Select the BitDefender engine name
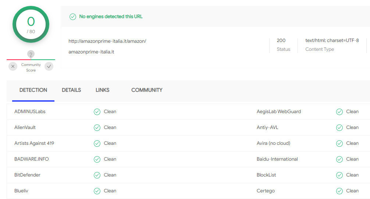 click(x=27, y=175)
